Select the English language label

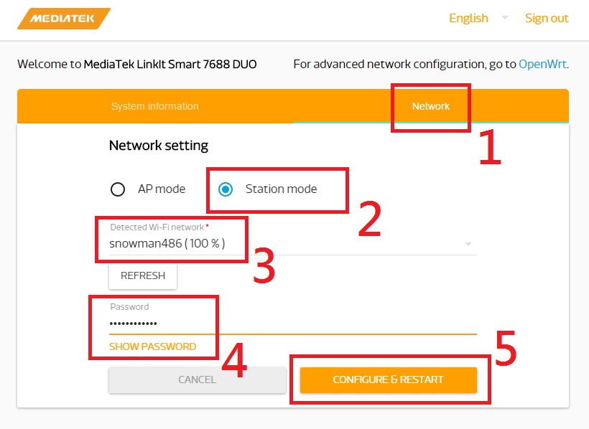tap(468, 18)
